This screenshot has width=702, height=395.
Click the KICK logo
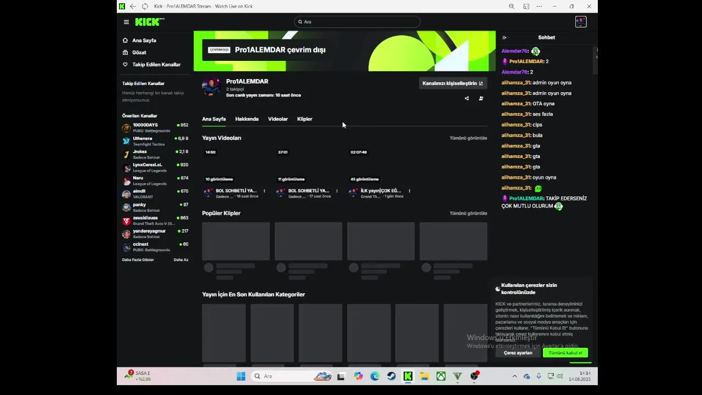pyautogui.click(x=149, y=22)
